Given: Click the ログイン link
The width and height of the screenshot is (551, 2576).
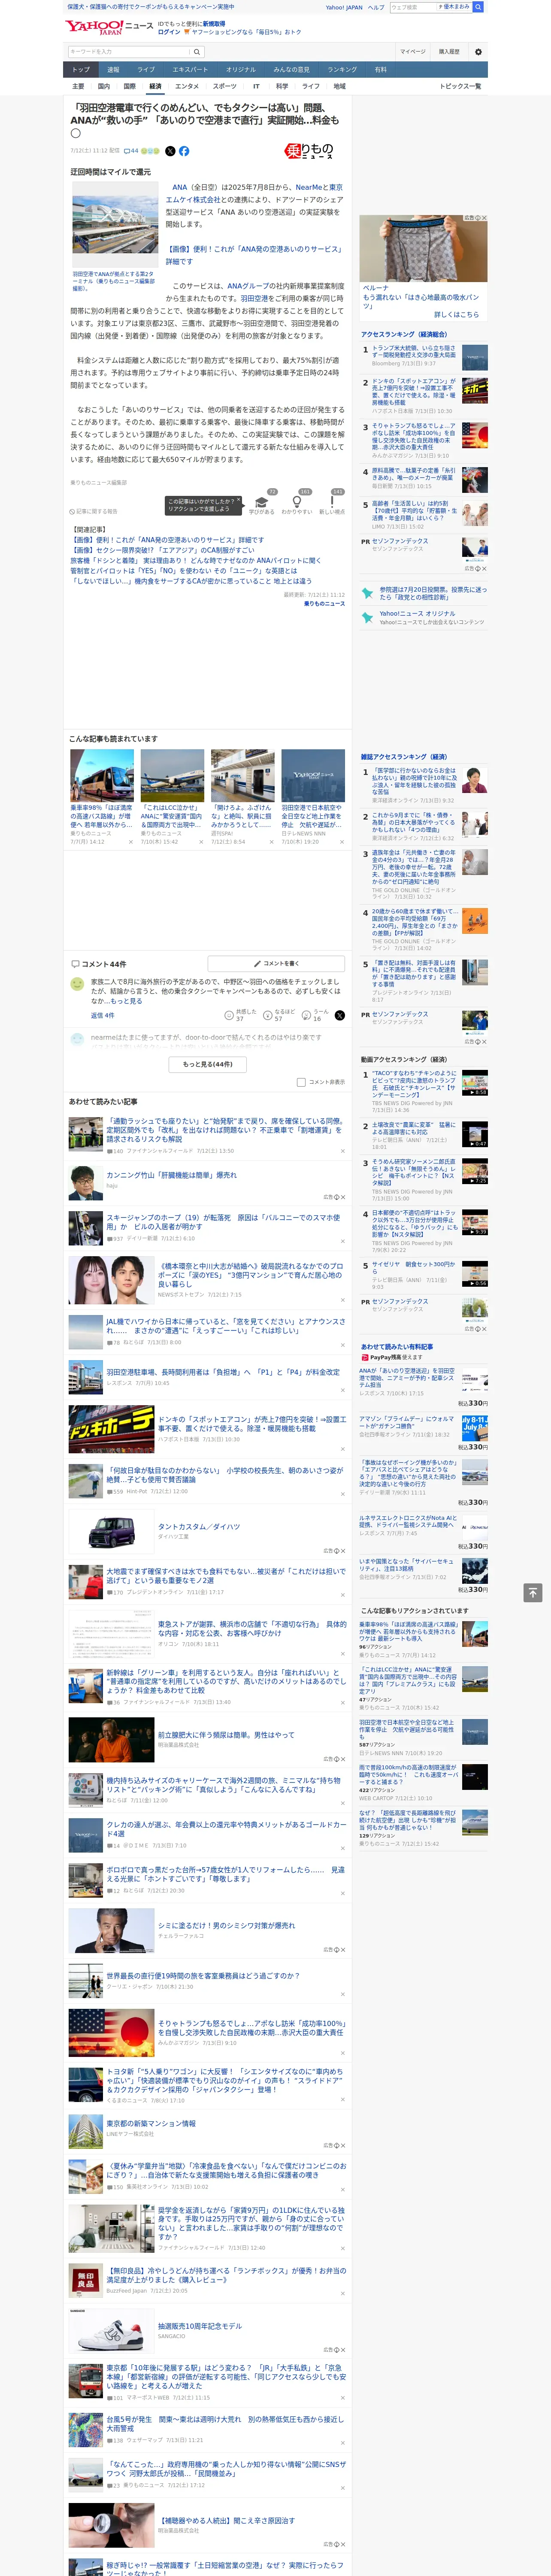Looking at the screenshot, I should 169,32.
